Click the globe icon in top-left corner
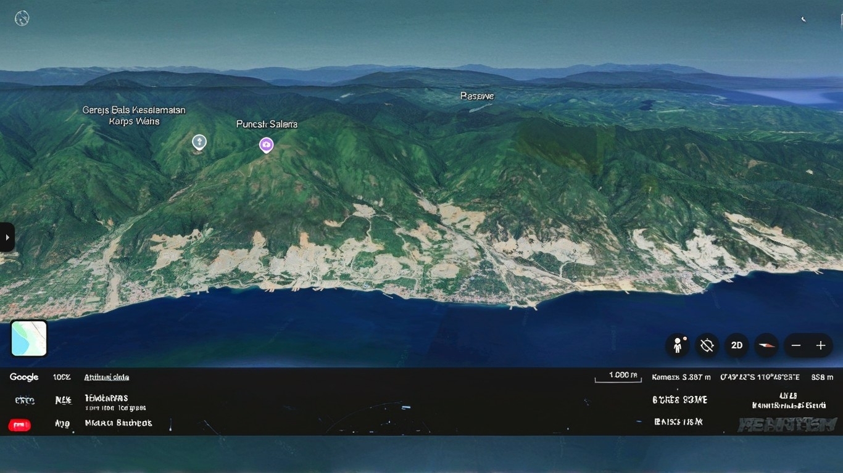843x473 pixels. 22,19
